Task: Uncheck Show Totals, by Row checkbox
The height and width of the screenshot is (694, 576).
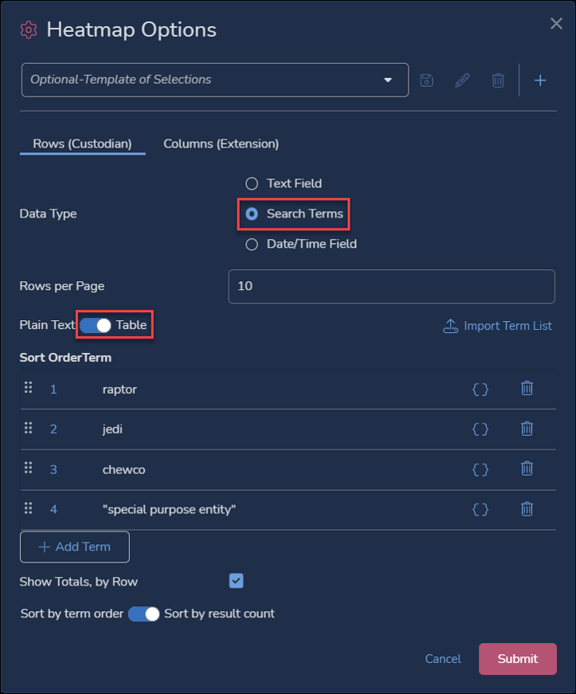Action: 237,581
